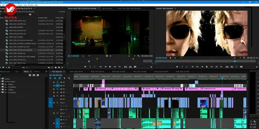This screenshot has height=129, width=259.
Task: Click New Item icon in Project panel
Action: click(x=59, y=67)
